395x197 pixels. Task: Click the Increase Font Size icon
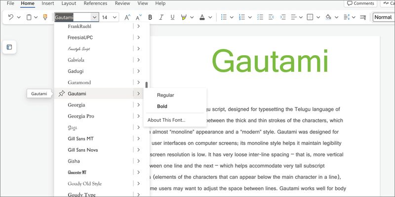tap(127, 17)
